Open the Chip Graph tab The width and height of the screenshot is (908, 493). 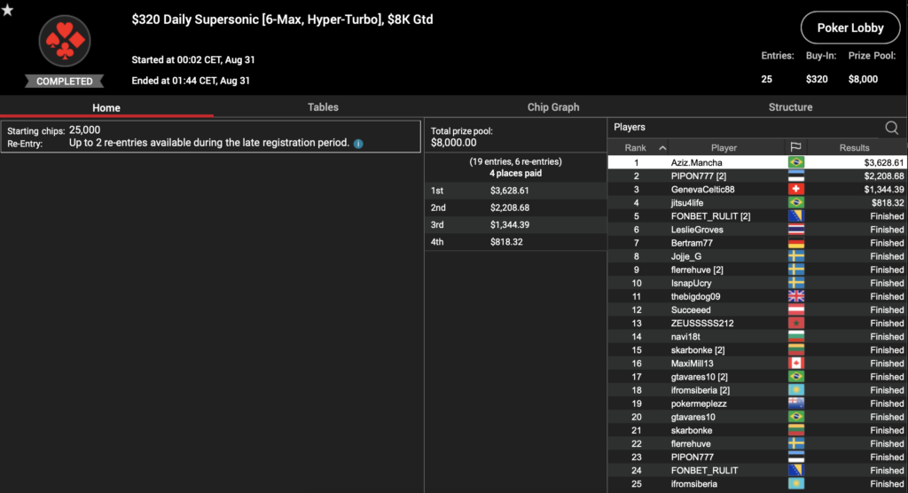[552, 107]
